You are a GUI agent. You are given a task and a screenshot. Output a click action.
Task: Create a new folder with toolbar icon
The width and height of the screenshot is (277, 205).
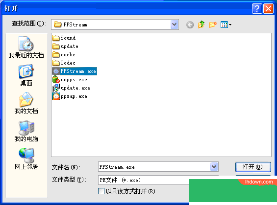pyautogui.click(x=213, y=24)
